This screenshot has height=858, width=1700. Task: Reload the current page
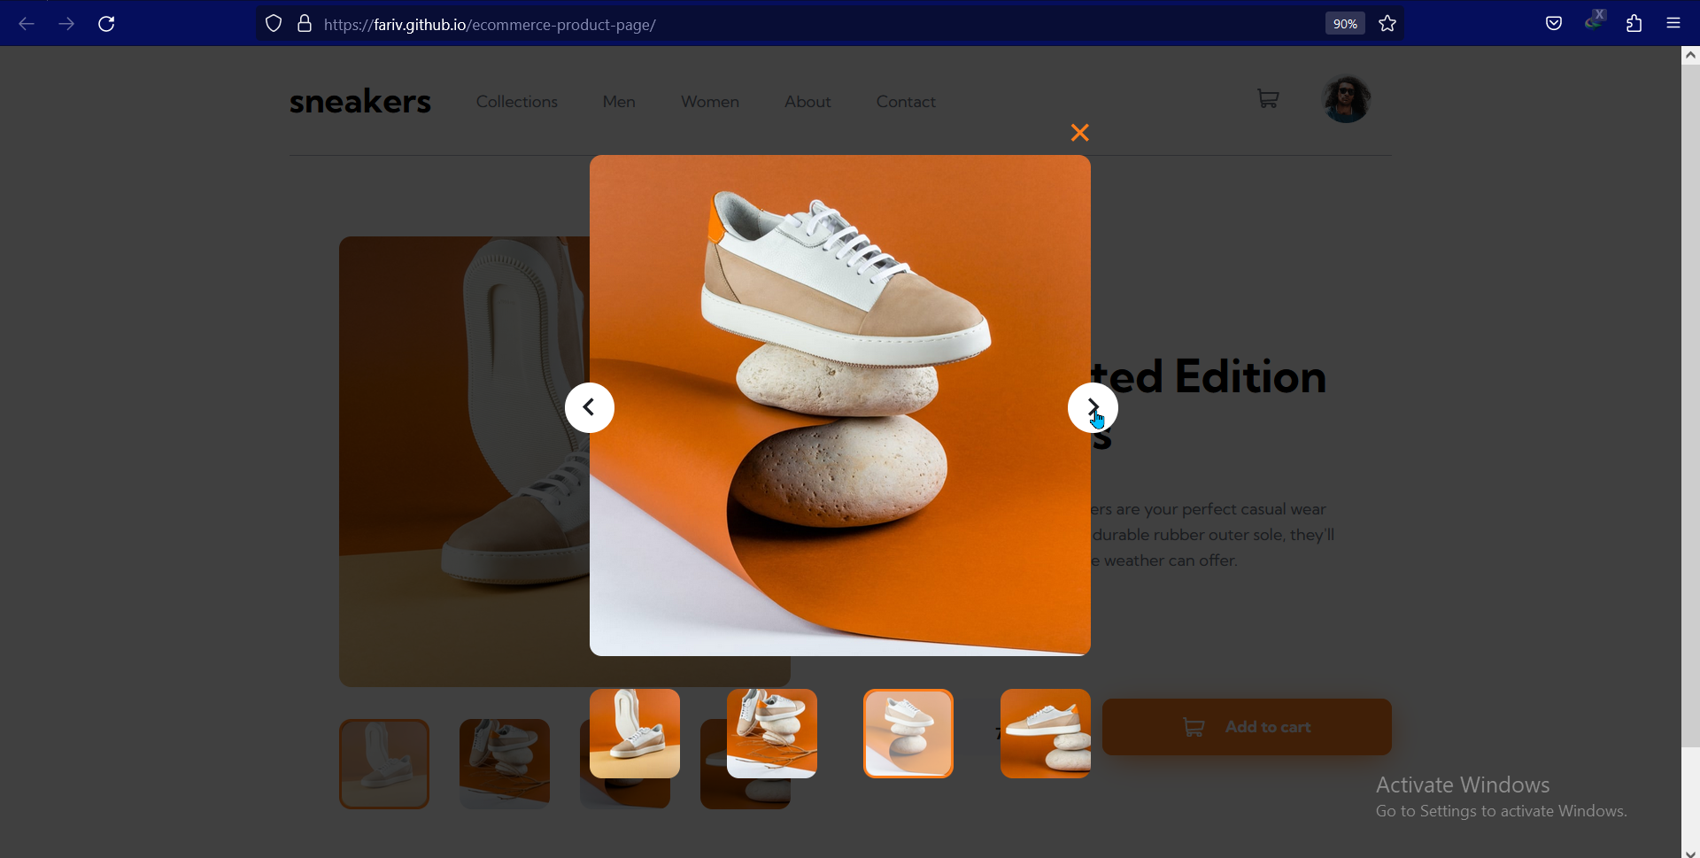pos(107,25)
